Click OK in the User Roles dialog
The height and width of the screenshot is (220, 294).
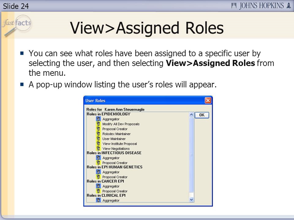pos(202,115)
